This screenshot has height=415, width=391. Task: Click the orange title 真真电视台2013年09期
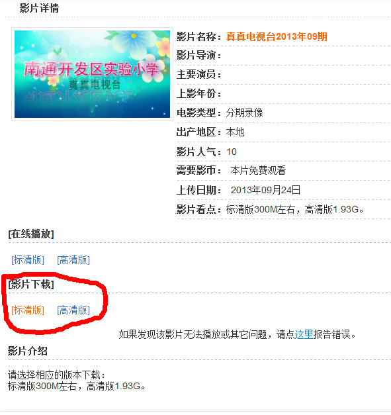[x=277, y=36]
